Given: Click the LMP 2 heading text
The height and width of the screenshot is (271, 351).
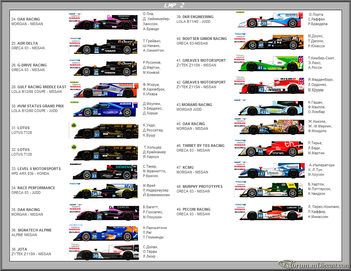Looking at the screenshot, I should click(x=174, y=5).
